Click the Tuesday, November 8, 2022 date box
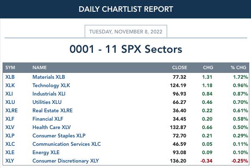Image resolution: width=251 pixels, height=168 pixels. coord(126,31)
